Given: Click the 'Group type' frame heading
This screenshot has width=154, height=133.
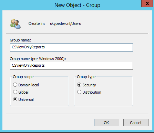Looking at the screenshot, I should (x=86, y=77).
